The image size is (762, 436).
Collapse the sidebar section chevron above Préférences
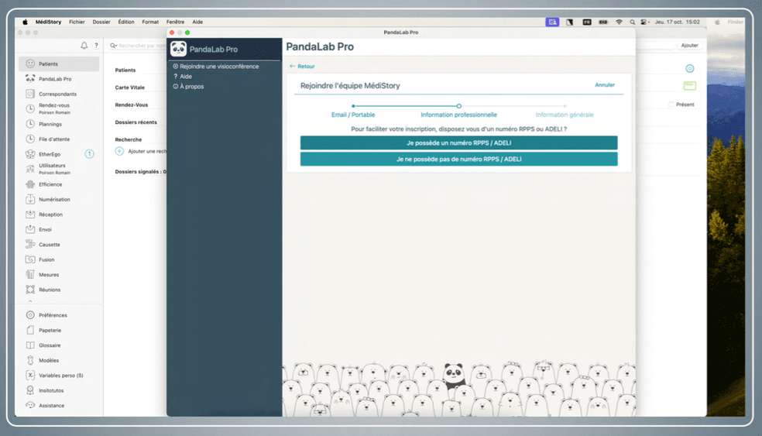click(x=30, y=301)
